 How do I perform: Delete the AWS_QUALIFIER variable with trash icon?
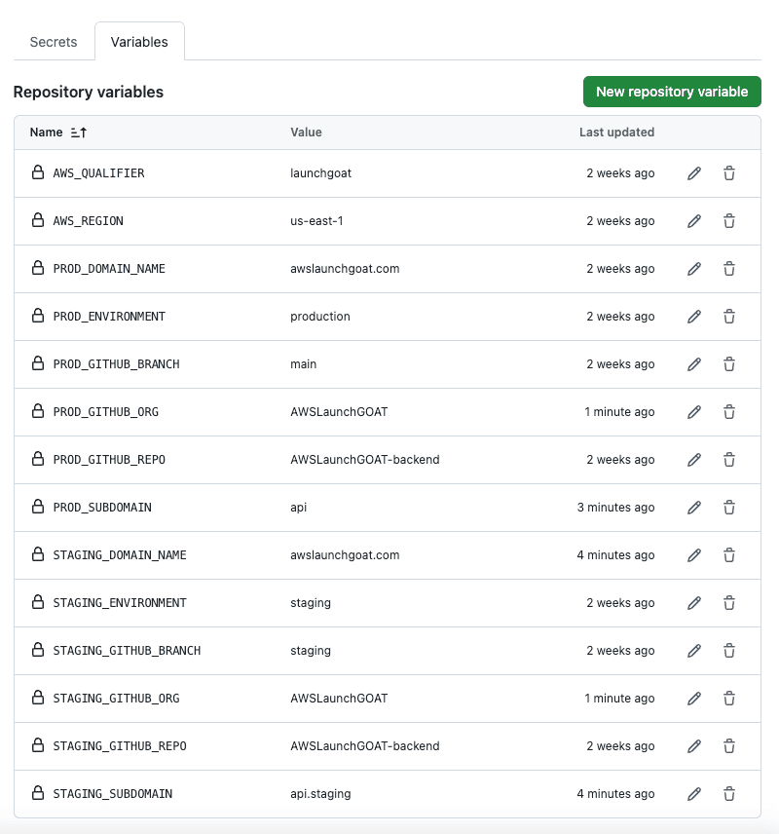point(729,173)
